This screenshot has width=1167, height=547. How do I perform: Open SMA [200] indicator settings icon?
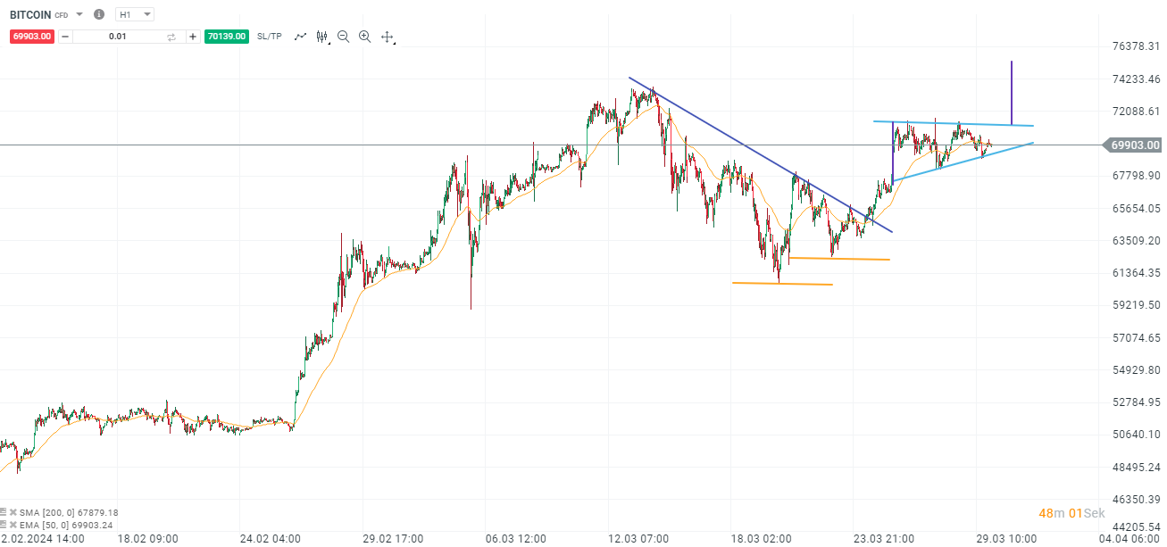pyautogui.click(x=4, y=512)
